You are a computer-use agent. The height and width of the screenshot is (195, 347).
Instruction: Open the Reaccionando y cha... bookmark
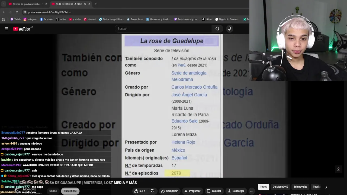(x=187, y=19)
